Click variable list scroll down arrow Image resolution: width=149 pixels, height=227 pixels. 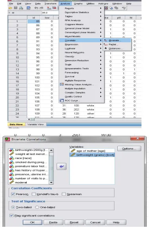coord(51,182)
